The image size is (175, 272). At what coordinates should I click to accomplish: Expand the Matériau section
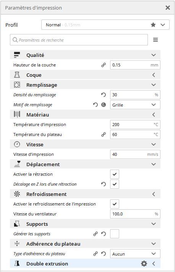tap(85, 115)
